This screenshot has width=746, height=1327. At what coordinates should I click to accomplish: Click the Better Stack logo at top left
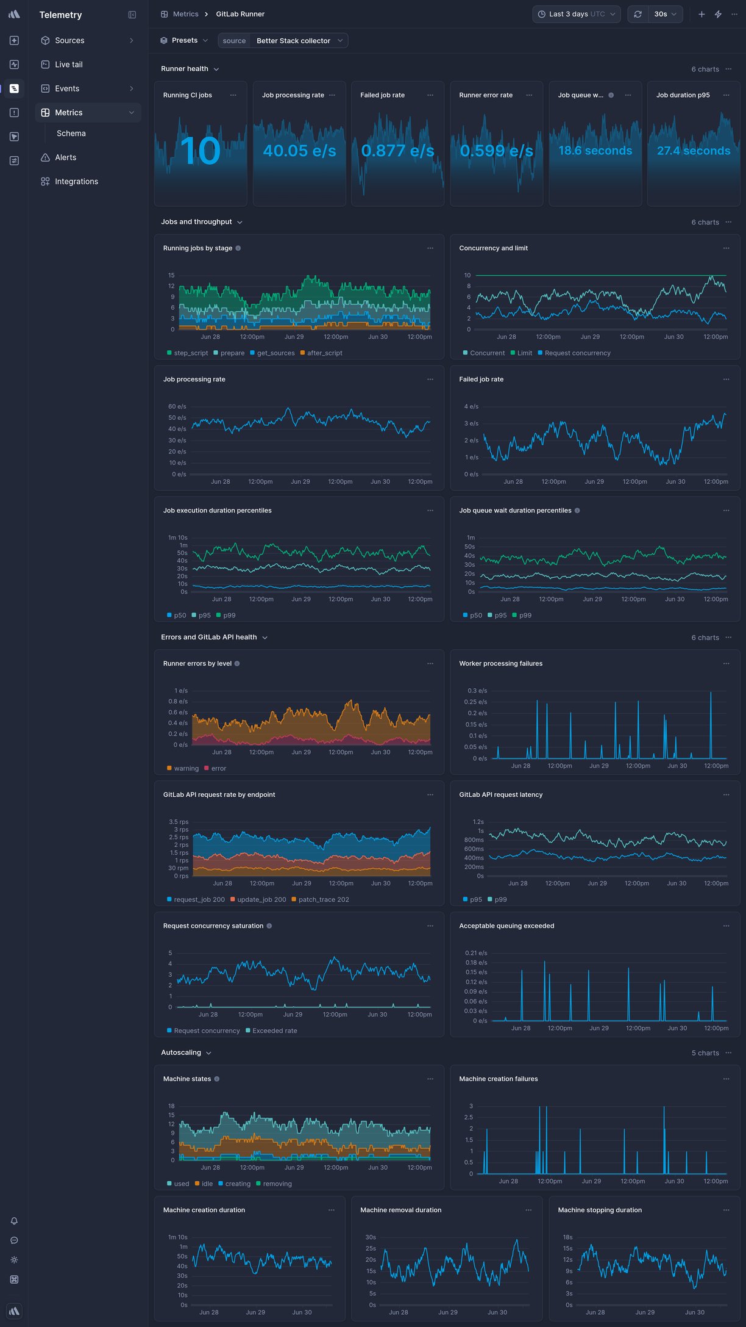(14, 14)
